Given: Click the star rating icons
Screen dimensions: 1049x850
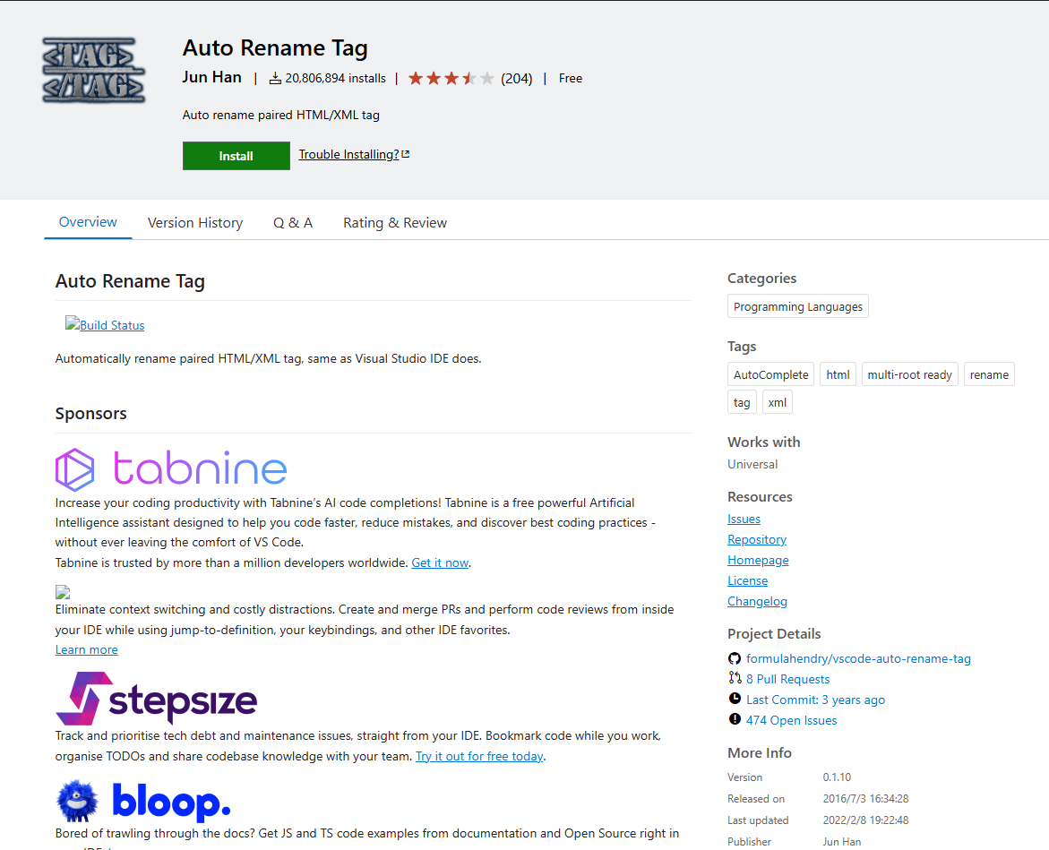Looking at the screenshot, I should [x=451, y=78].
